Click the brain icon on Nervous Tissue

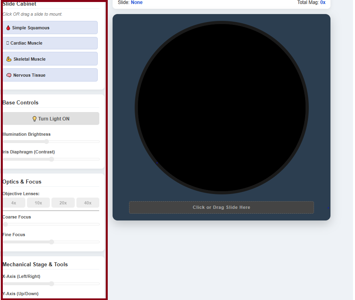tap(9, 75)
